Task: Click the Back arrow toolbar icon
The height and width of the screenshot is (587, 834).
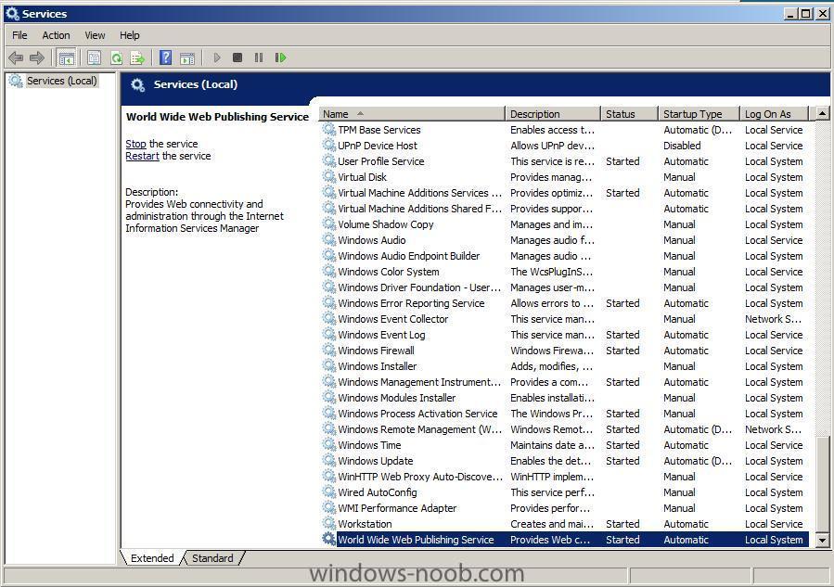Action: [16, 57]
